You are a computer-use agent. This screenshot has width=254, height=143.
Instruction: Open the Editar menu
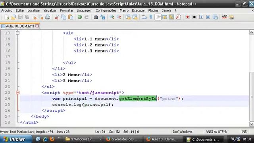click(x=20, y=11)
